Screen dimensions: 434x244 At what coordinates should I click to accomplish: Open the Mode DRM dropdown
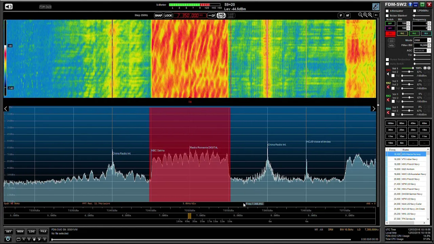[x=422, y=40]
